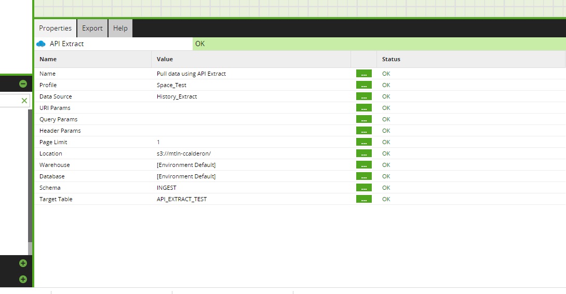
Task: Change S3 Location via ellipsis button
Action: point(363,153)
